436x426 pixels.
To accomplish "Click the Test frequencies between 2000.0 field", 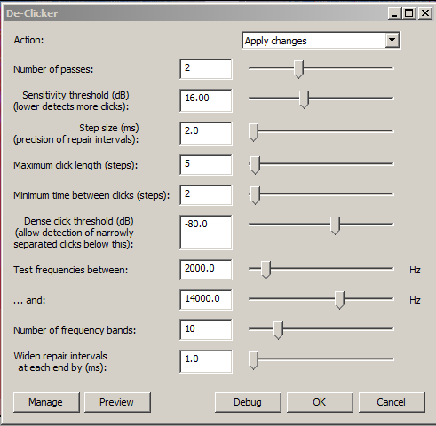I will (206, 270).
